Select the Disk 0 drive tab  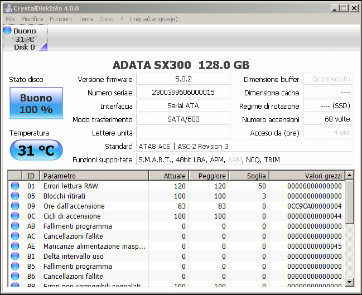pos(25,38)
